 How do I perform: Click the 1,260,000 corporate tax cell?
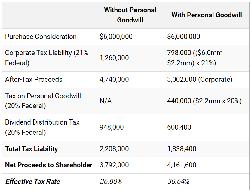114,58
